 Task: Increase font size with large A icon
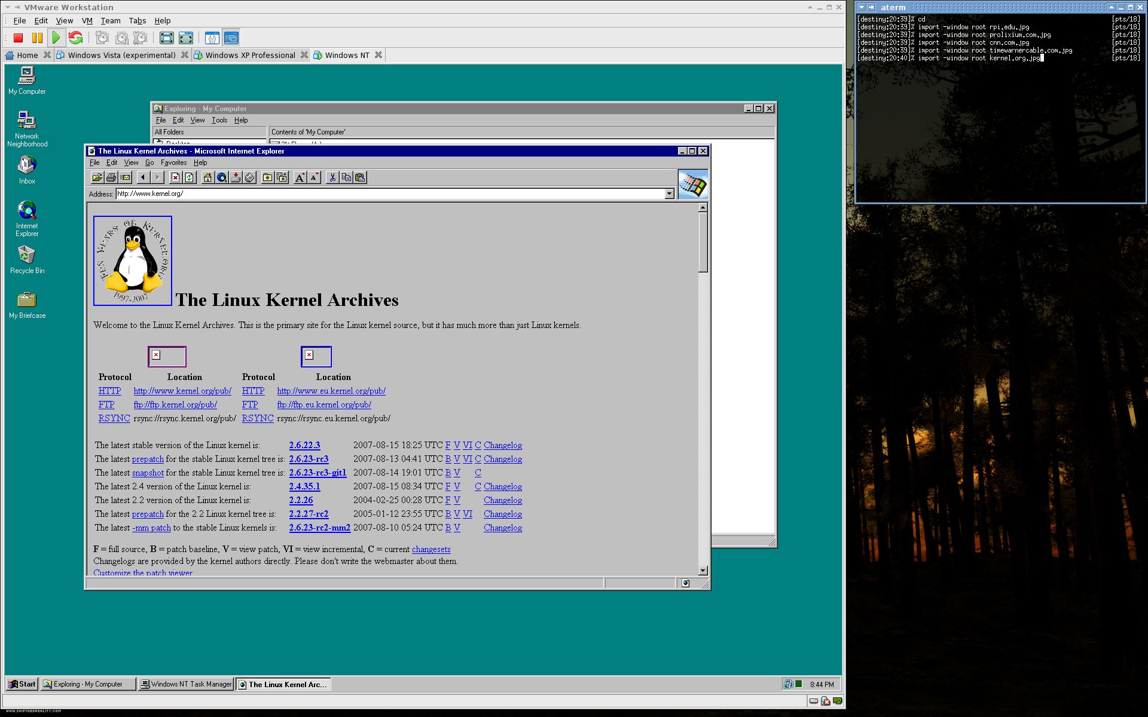(300, 177)
